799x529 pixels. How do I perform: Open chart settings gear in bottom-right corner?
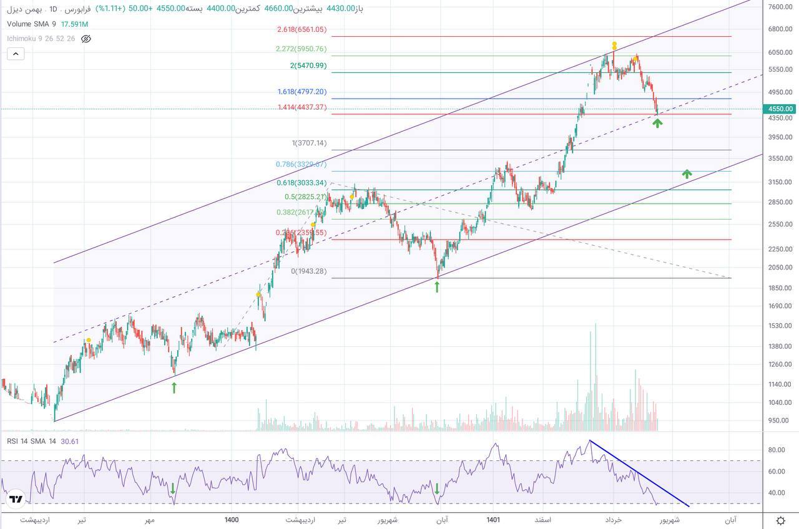tap(780, 520)
